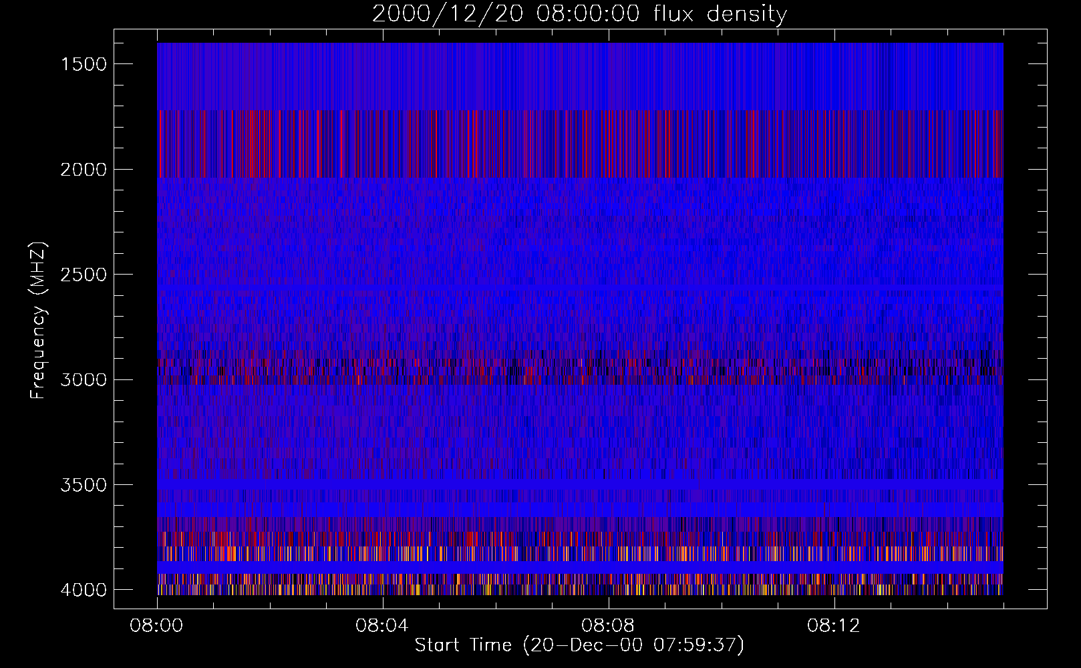Select the 2000 frequency tick label
Viewport: 1081px width, 668px height.
(x=84, y=170)
